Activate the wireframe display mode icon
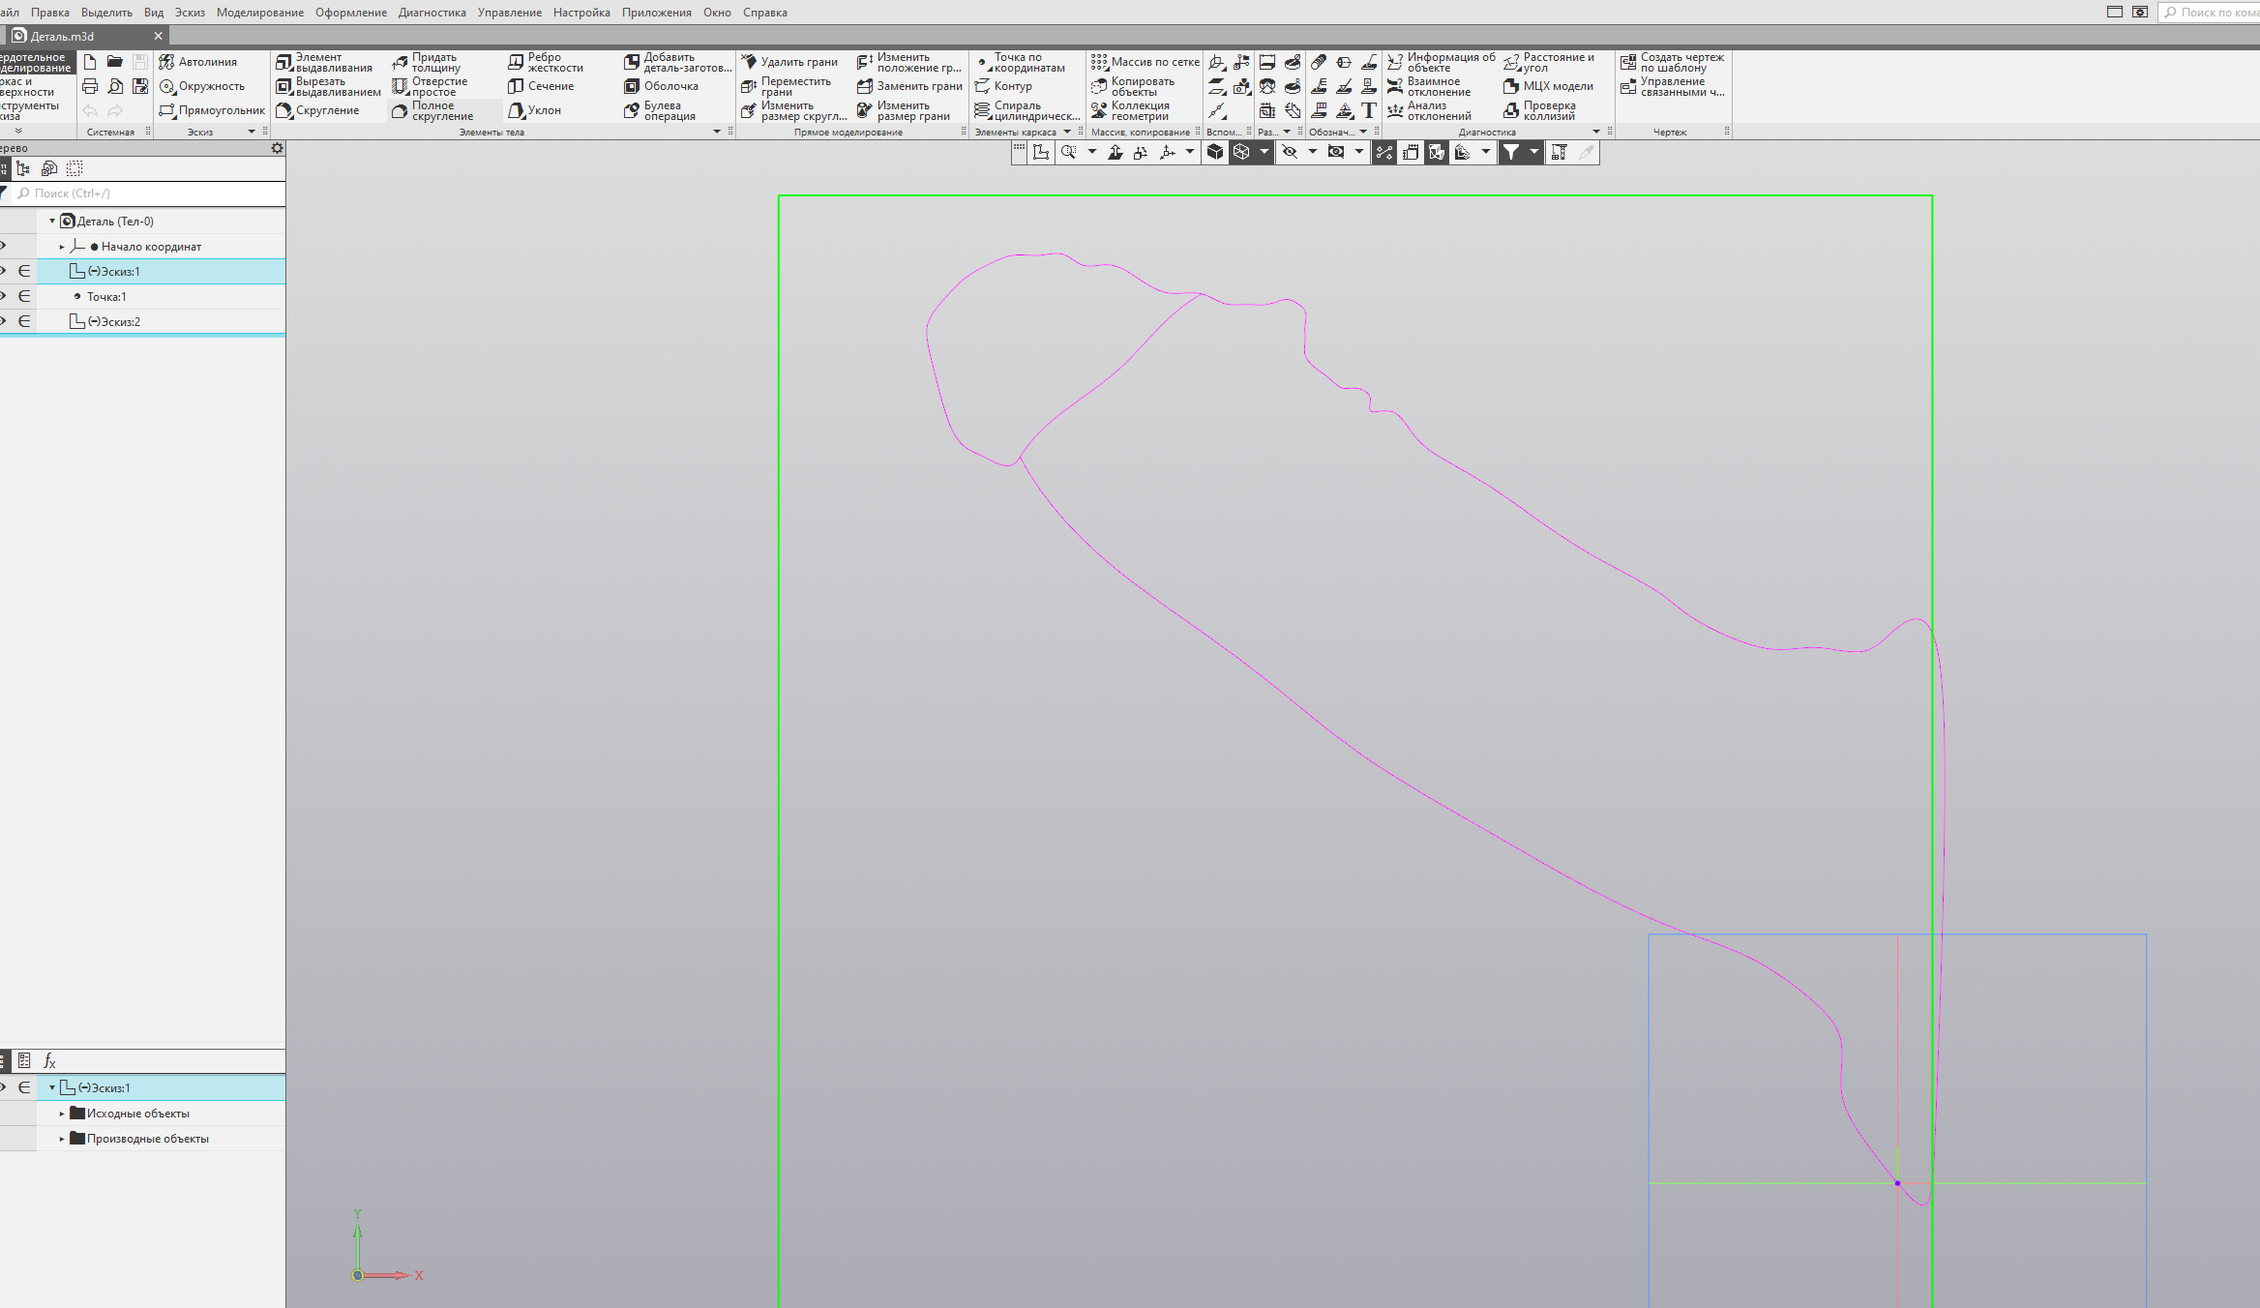The image size is (2260, 1308). click(x=1241, y=152)
